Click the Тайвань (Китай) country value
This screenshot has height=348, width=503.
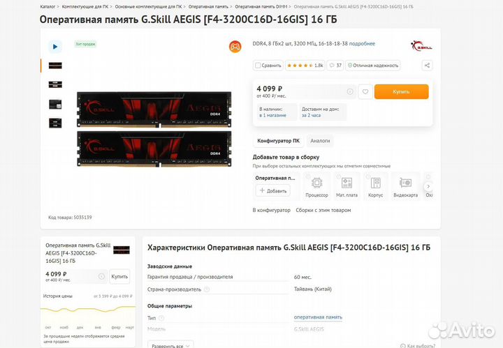point(313,289)
